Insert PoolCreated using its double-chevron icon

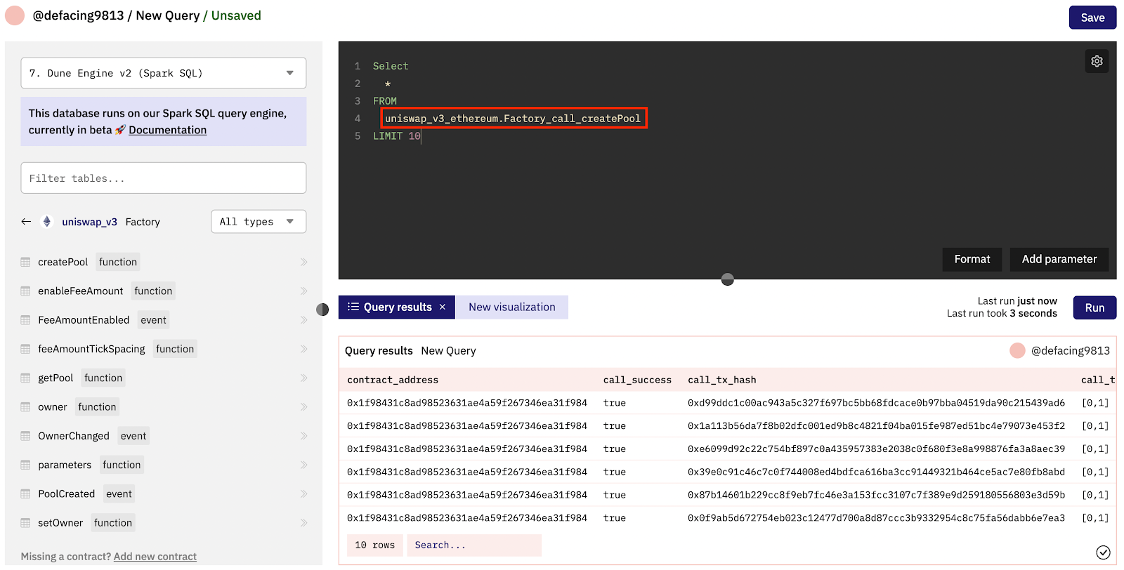point(303,494)
